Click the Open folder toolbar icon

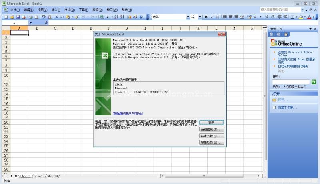[x=12, y=17]
